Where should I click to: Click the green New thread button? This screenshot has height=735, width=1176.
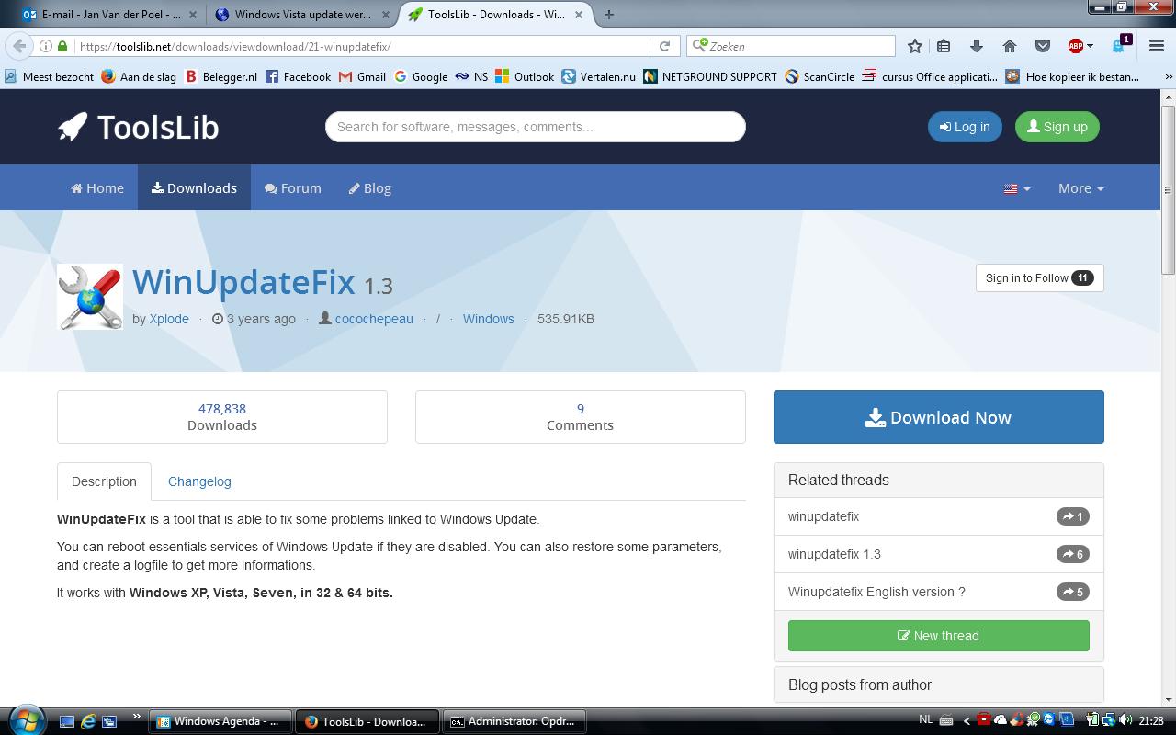(x=938, y=636)
